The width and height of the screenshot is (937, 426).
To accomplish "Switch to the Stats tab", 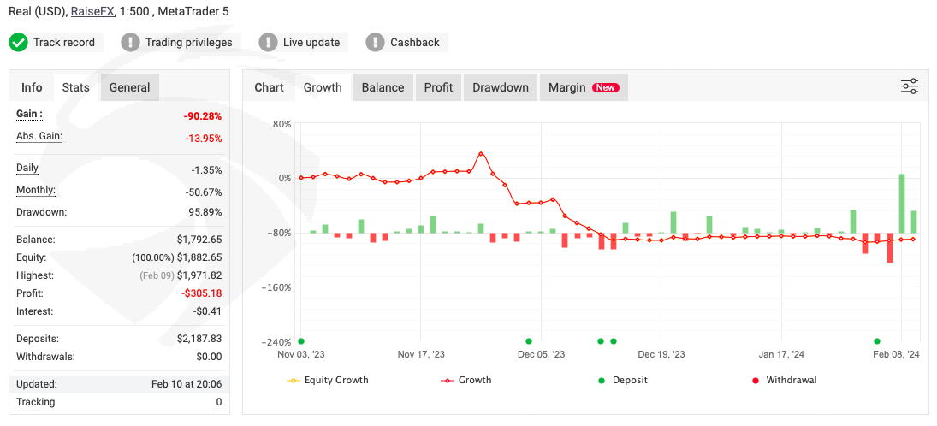I will (x=75, y=87).
